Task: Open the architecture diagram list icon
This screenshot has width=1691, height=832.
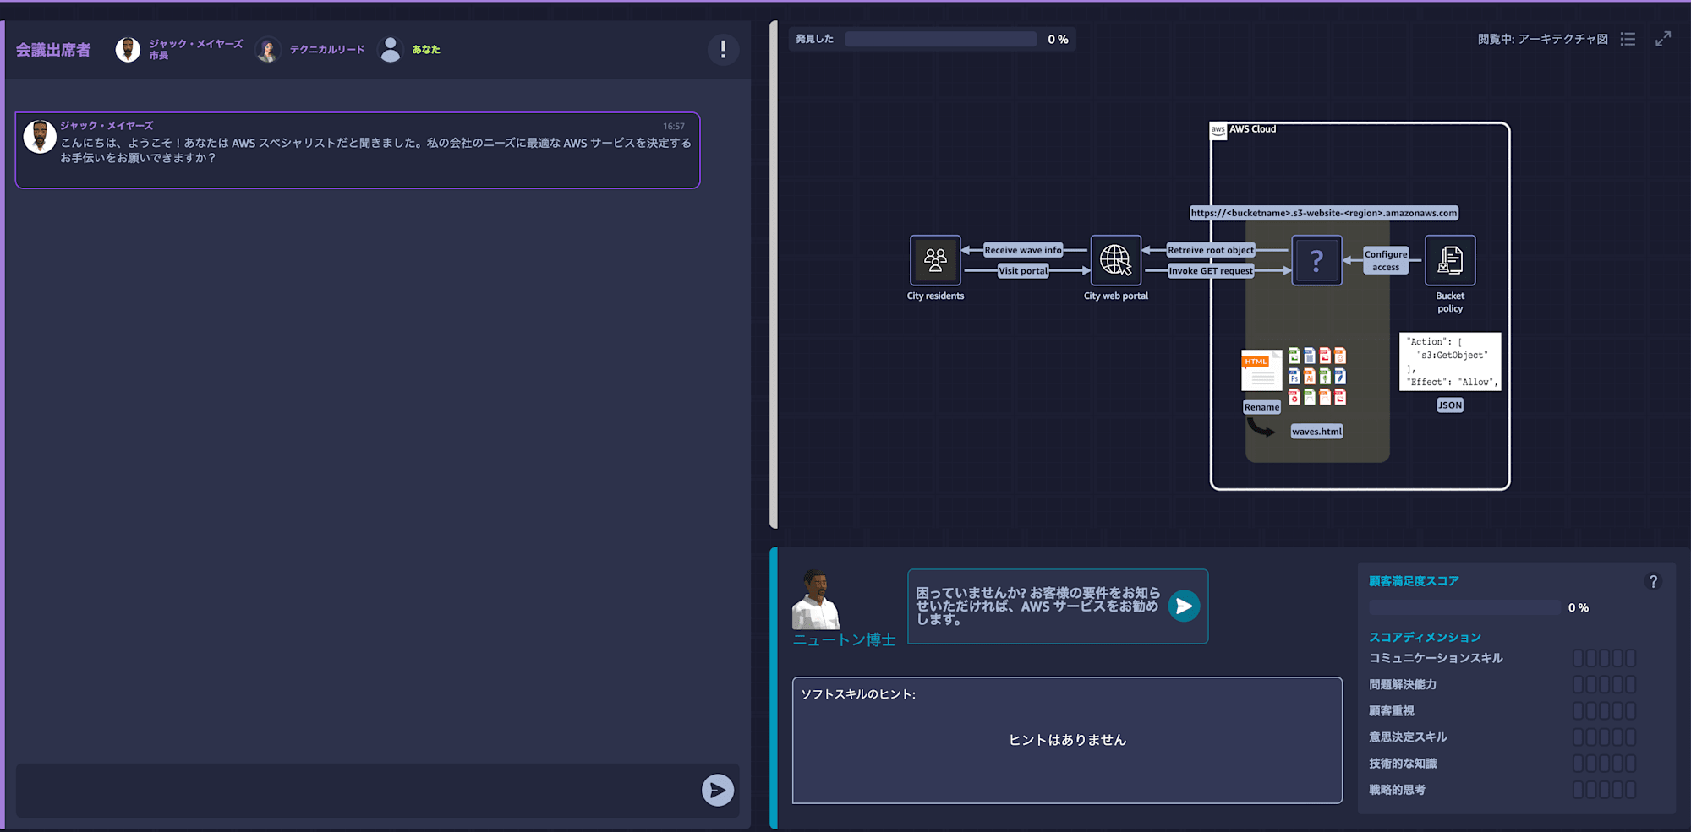Action: 1628,39
